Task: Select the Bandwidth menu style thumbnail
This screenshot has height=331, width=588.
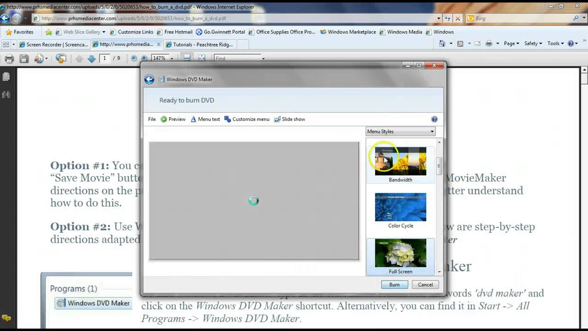Action: click(x=401, y=161)
